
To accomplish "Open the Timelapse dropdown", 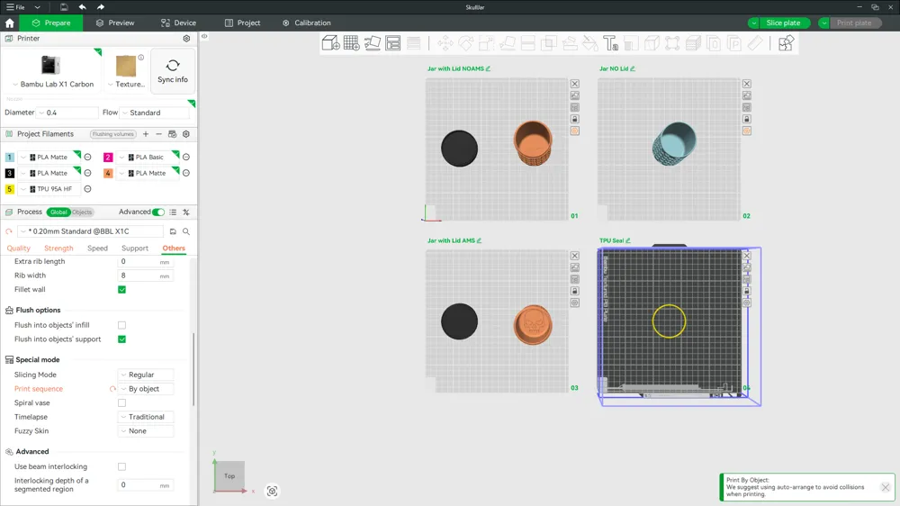I will (x=146, y=417).
